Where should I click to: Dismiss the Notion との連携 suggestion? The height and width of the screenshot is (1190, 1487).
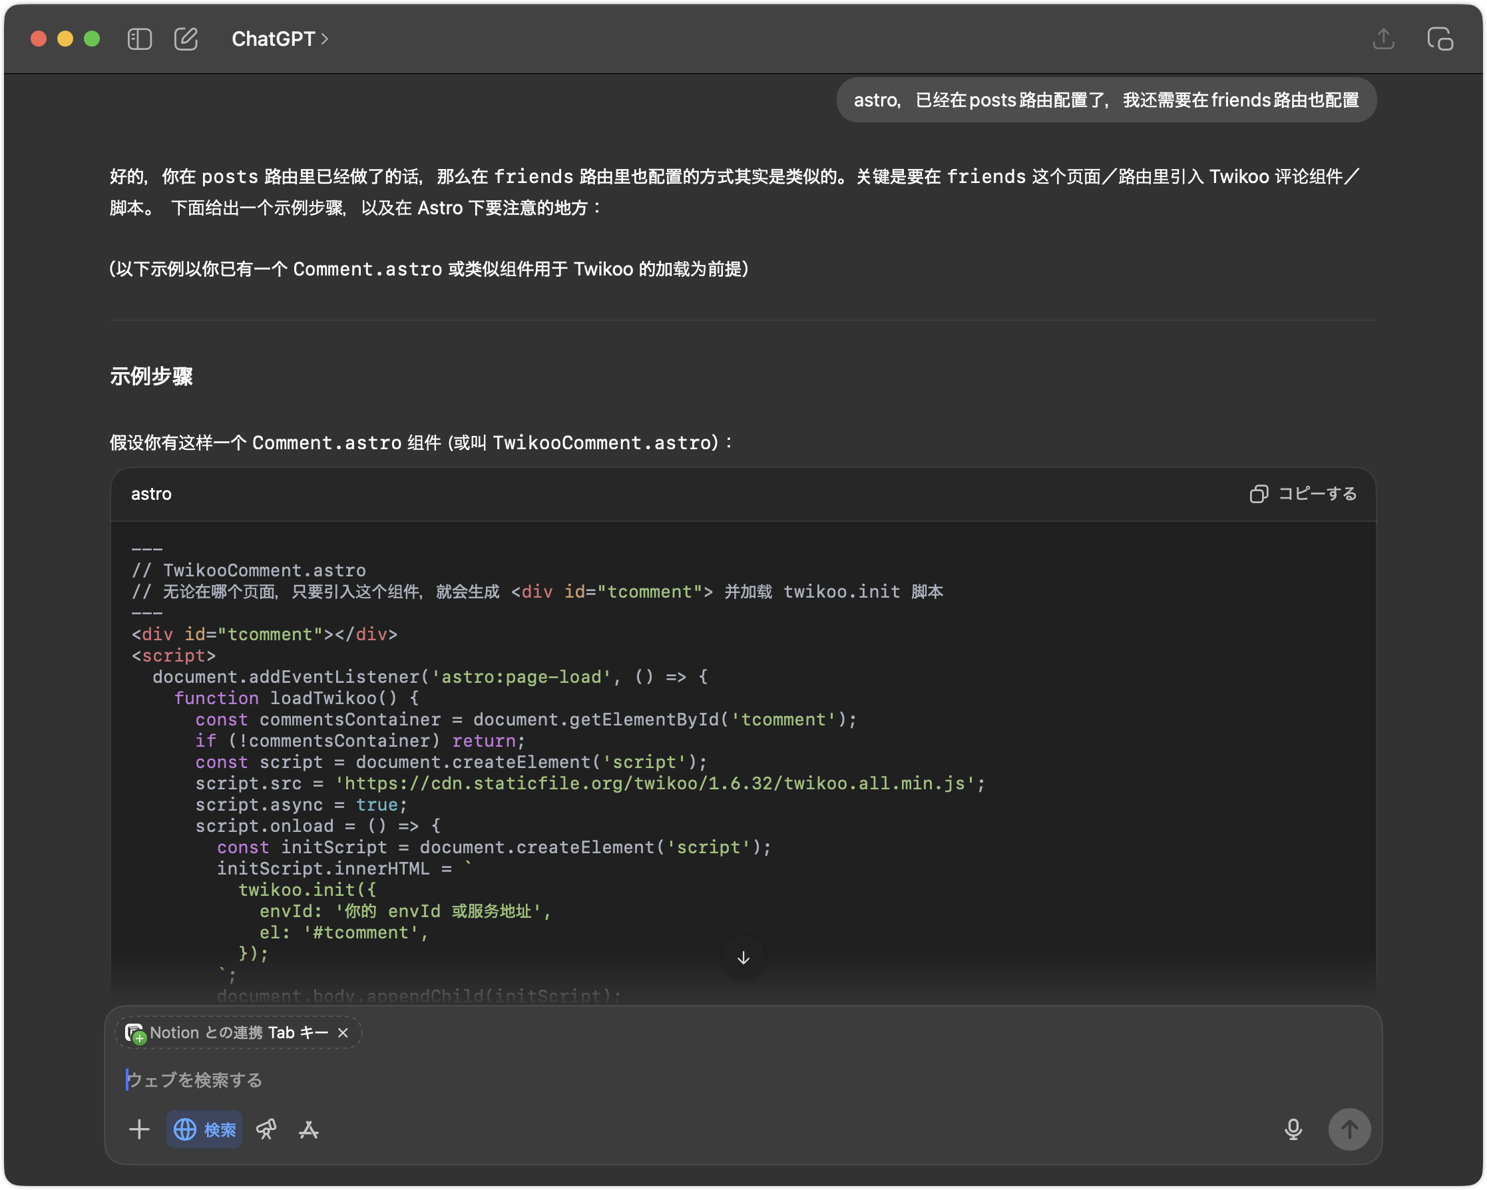click(x=343, y=1032)
